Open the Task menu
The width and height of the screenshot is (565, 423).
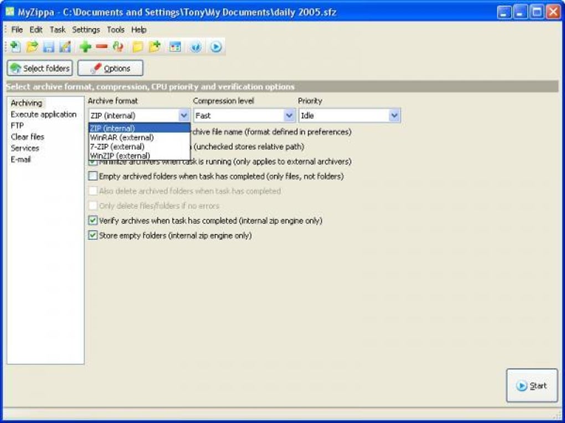tap(58, 30)
